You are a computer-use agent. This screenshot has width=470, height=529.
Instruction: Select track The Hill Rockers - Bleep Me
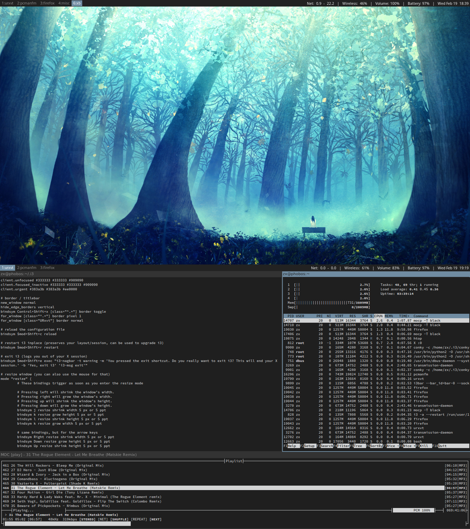point(235,465)
